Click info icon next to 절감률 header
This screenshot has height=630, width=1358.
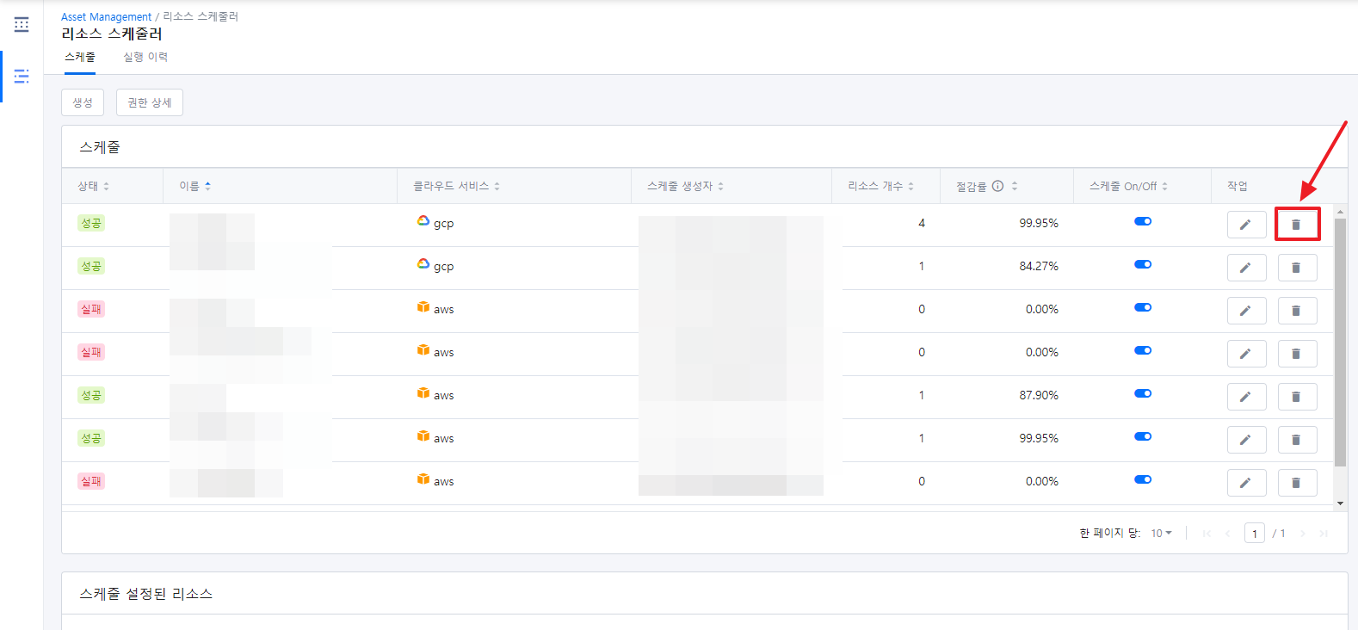pyautogui.click(x=997, y=186)
